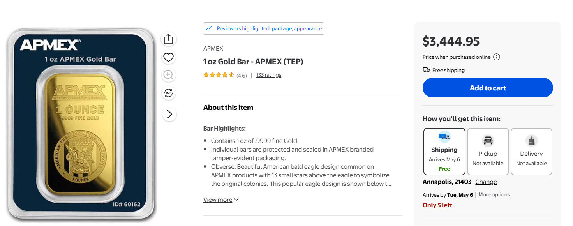Screen dimensions: 573x226
Task: Click the Reviewers highlighted package appearance chip
Action: pyautogui.click(x=264, y=28)
